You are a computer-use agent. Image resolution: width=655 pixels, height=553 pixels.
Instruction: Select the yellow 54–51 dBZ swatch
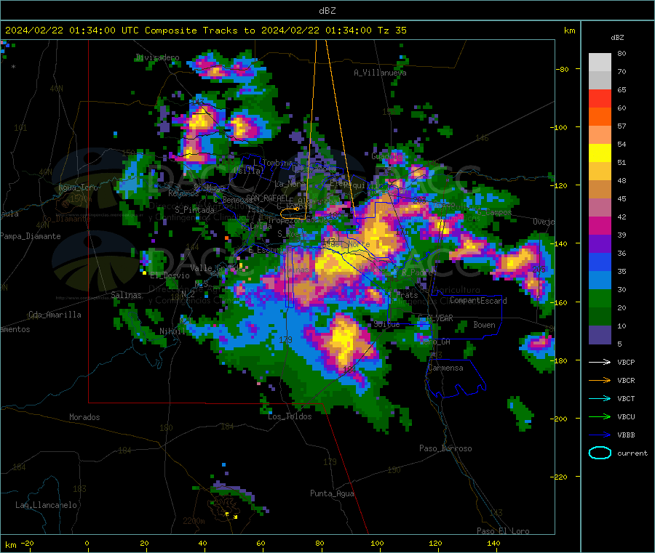point(600,153)
